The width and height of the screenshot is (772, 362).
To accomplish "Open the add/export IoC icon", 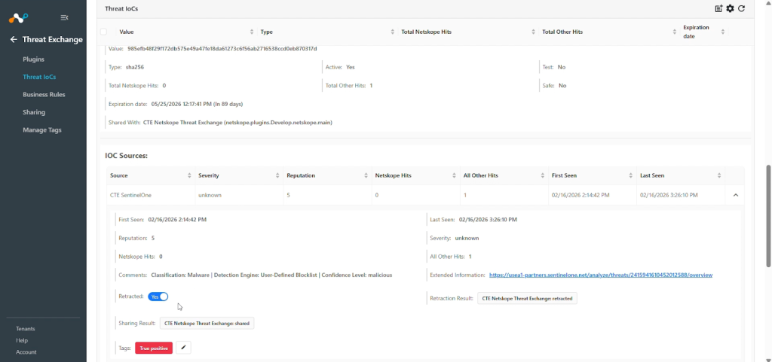I will coord(718,8).
